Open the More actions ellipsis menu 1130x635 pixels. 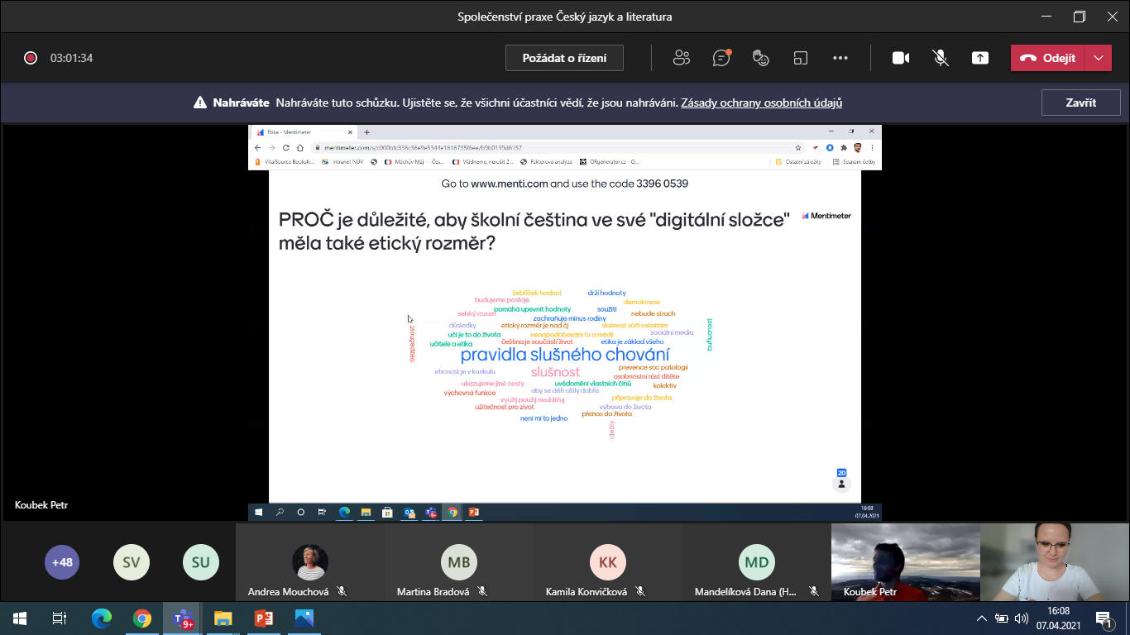tap(840, 58)
